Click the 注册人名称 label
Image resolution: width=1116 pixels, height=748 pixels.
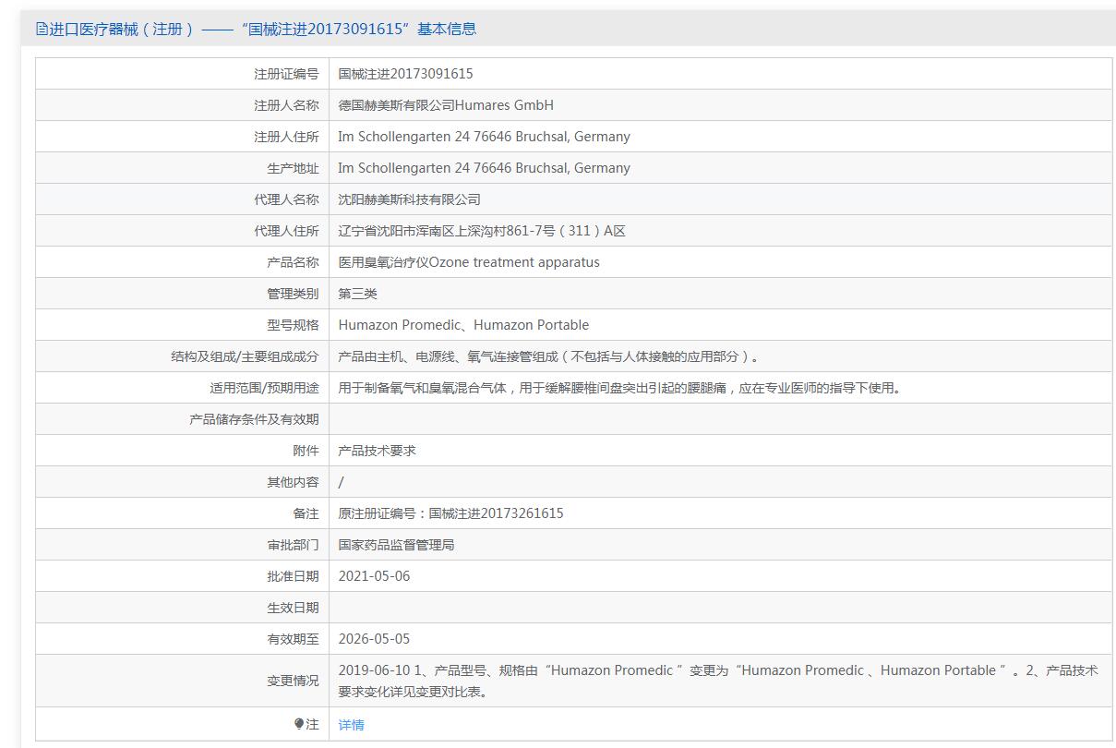[x=286, y=105]
